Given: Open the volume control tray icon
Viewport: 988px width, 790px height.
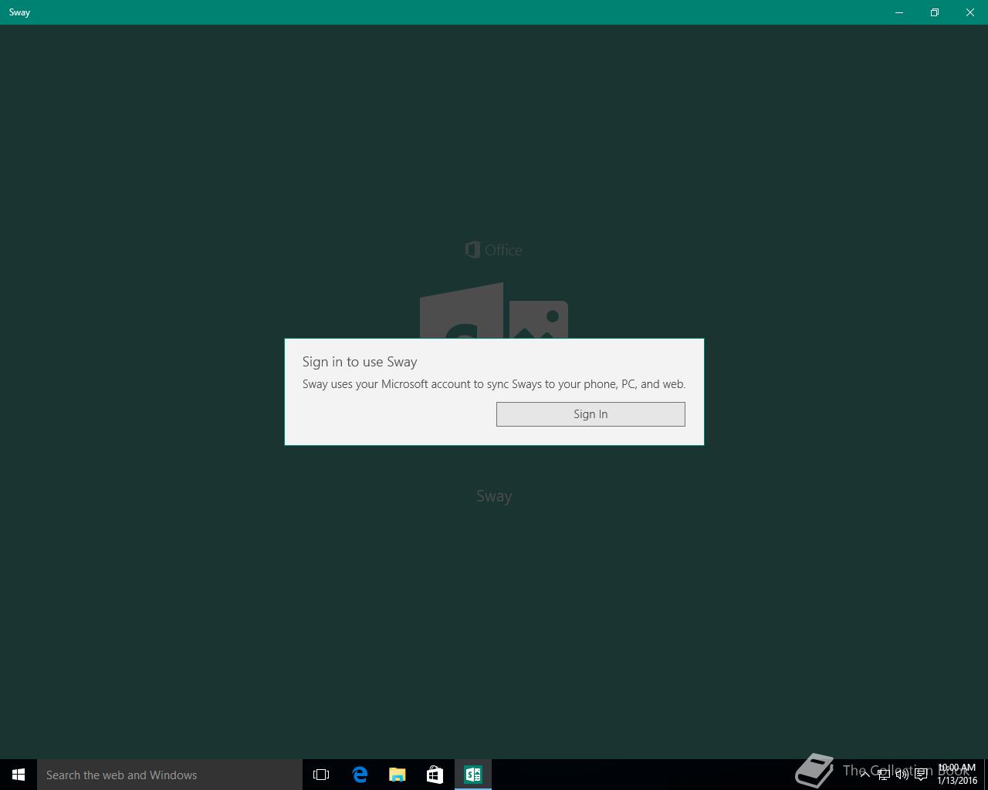Looking at the screenshot, I should coord(902,775).
